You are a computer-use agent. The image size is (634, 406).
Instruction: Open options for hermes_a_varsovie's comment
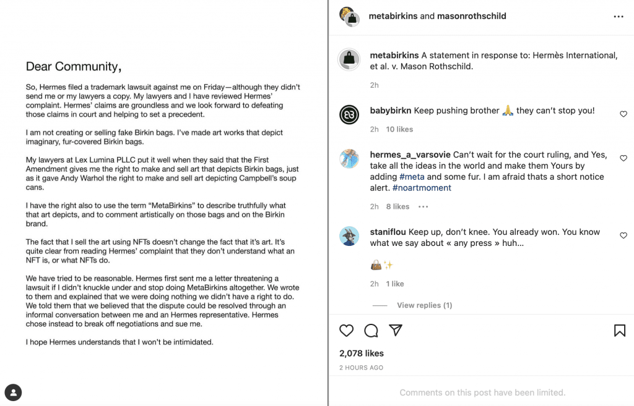click(x=423, y=206)
